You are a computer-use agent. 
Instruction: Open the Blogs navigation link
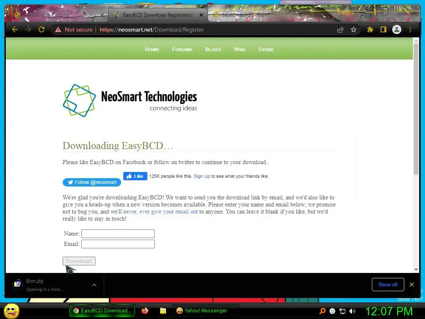tap(213, 49)
